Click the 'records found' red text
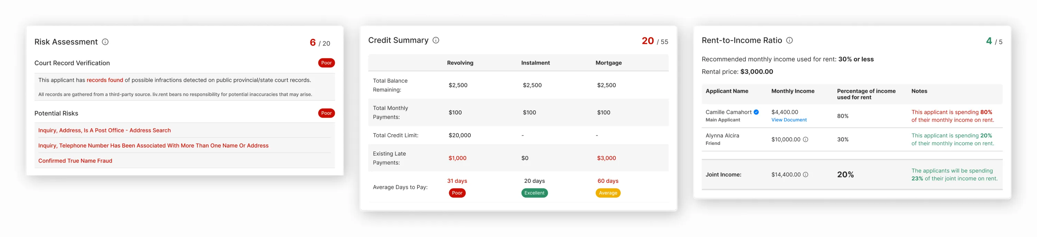This screenshot has width=1037, height=237. [x=105, y=80]
